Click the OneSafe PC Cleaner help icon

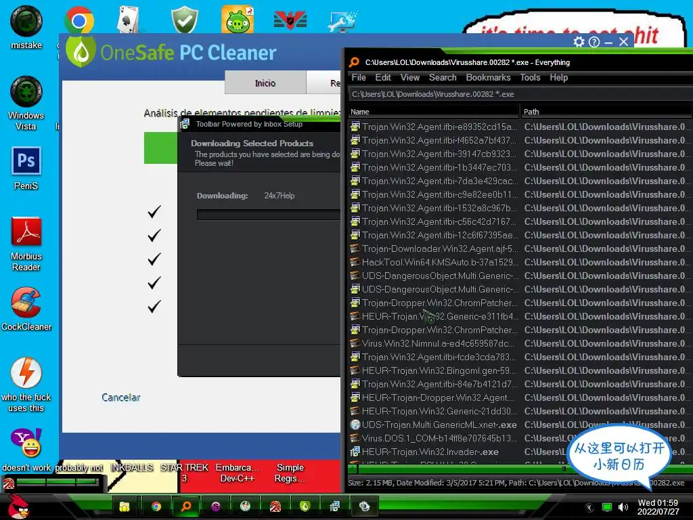pyautogui.click(x=594, y=42)
